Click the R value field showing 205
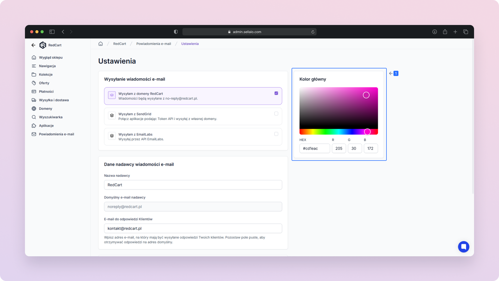This screenshot has width=499, height=281. [339, 149]
